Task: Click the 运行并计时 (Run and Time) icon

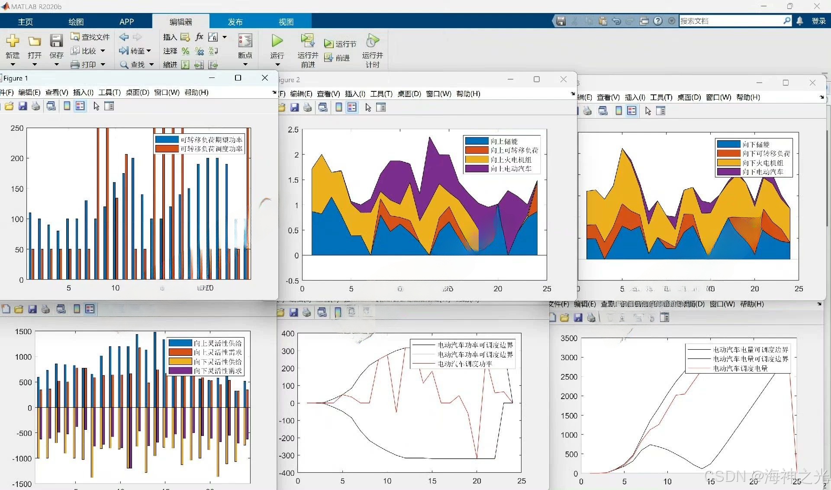Action: (372, 42)
